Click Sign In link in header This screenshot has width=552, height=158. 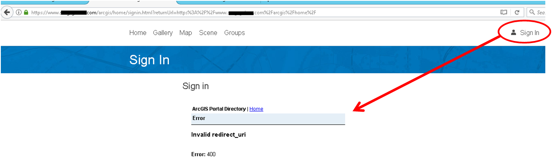pyautogui.click(x=529, y=33)
